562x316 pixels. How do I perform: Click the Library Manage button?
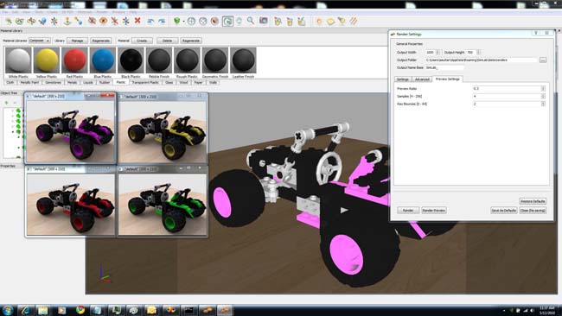click(77, 41)
